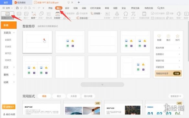The image size is (189, 118).
Task: Go to the 首页 tab
Action: 6,2
